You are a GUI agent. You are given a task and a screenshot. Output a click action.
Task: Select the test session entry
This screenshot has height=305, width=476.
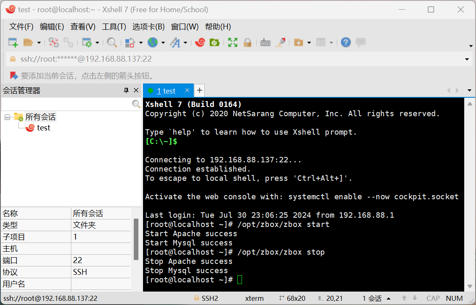[44, 128]
